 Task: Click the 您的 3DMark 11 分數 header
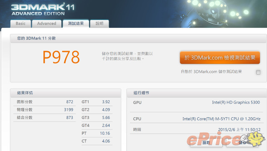pyautogui.click(x=138, y=38)
